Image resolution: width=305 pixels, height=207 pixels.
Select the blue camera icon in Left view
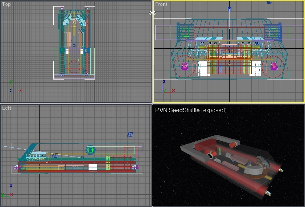point(130,134)
